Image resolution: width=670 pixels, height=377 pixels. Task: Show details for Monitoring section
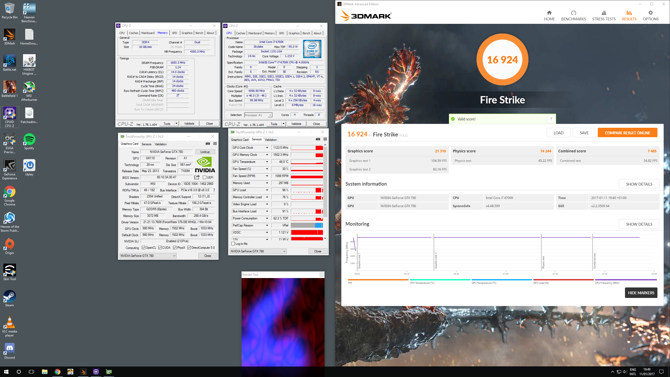click(x=639, y=224)
